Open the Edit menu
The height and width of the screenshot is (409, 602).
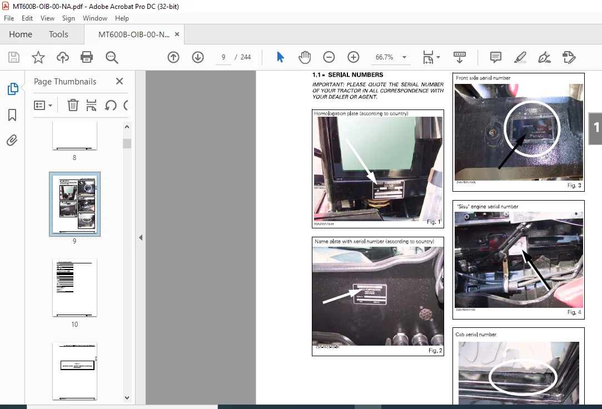click(27, 18)
